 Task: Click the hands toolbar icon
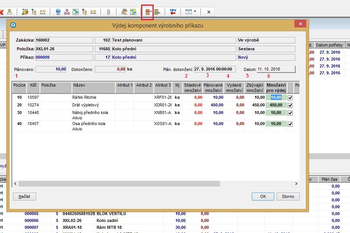tap(124, 12)
